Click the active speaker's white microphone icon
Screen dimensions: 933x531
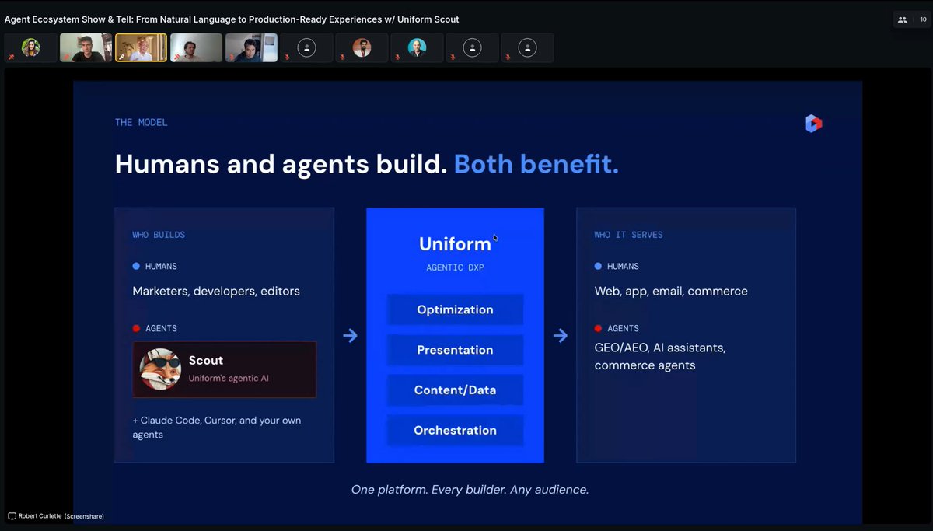121,57
